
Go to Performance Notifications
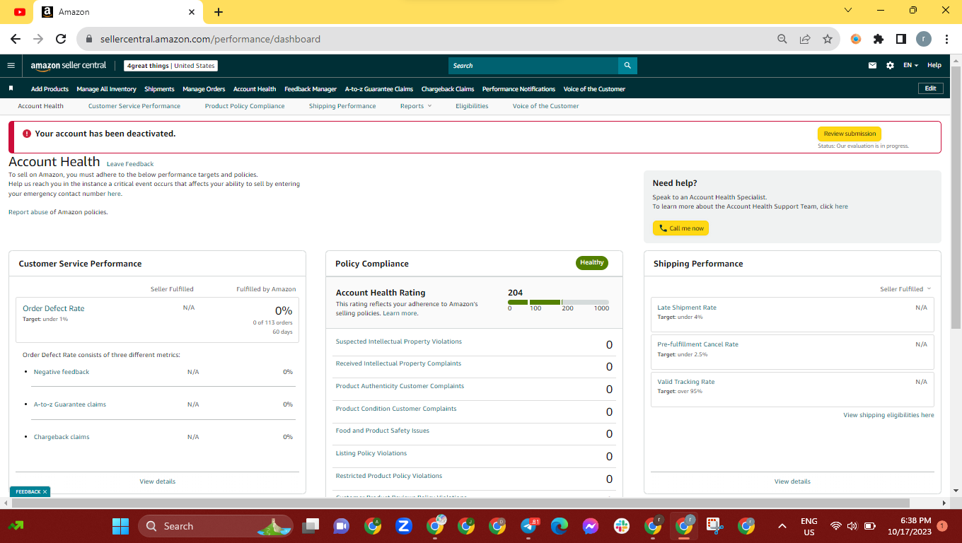click(518, 89)
